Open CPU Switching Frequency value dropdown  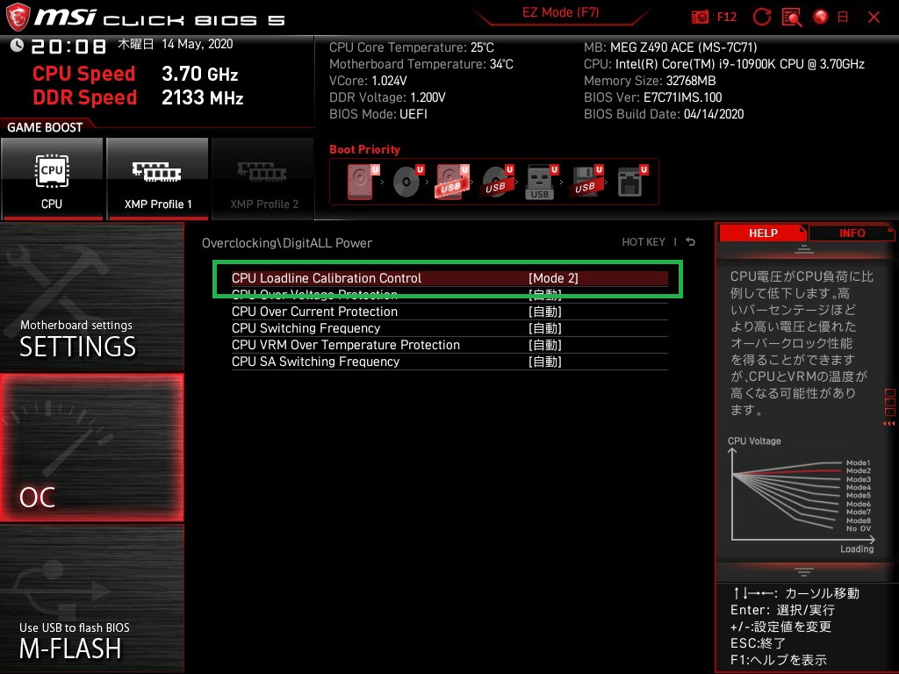click(x=544, y=328)
